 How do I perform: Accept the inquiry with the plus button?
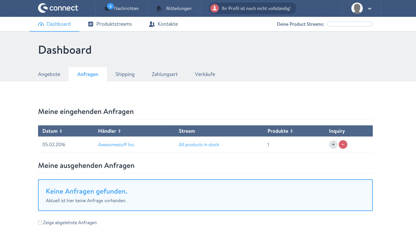pos(333,144)
